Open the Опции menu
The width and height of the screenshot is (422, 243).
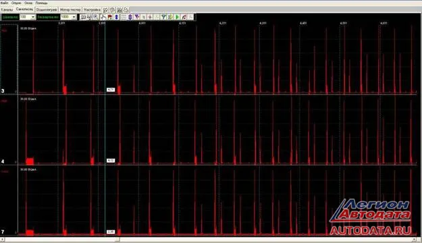pyautogui.click(x=16, y=3)
